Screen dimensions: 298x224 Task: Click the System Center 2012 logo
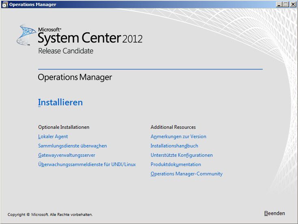pyautogui.click(x=80, y=35)
